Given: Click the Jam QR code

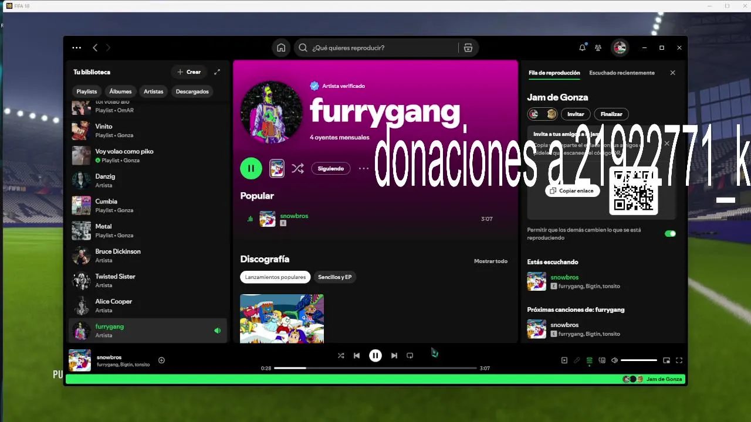Looking at the screenshot, I should coord(634,190).
